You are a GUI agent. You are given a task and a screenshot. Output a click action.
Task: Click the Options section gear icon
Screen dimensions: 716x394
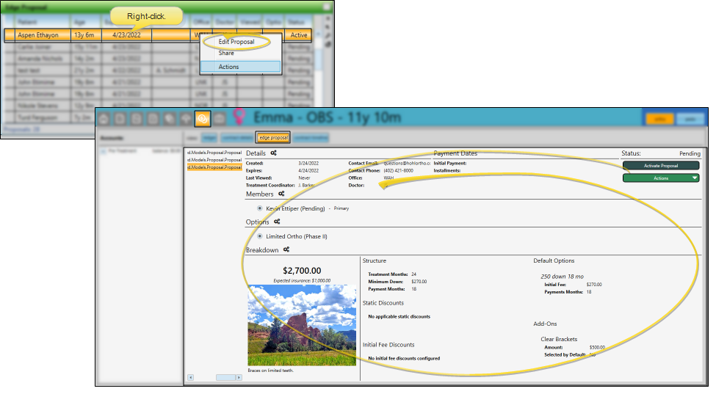point(278,222)
